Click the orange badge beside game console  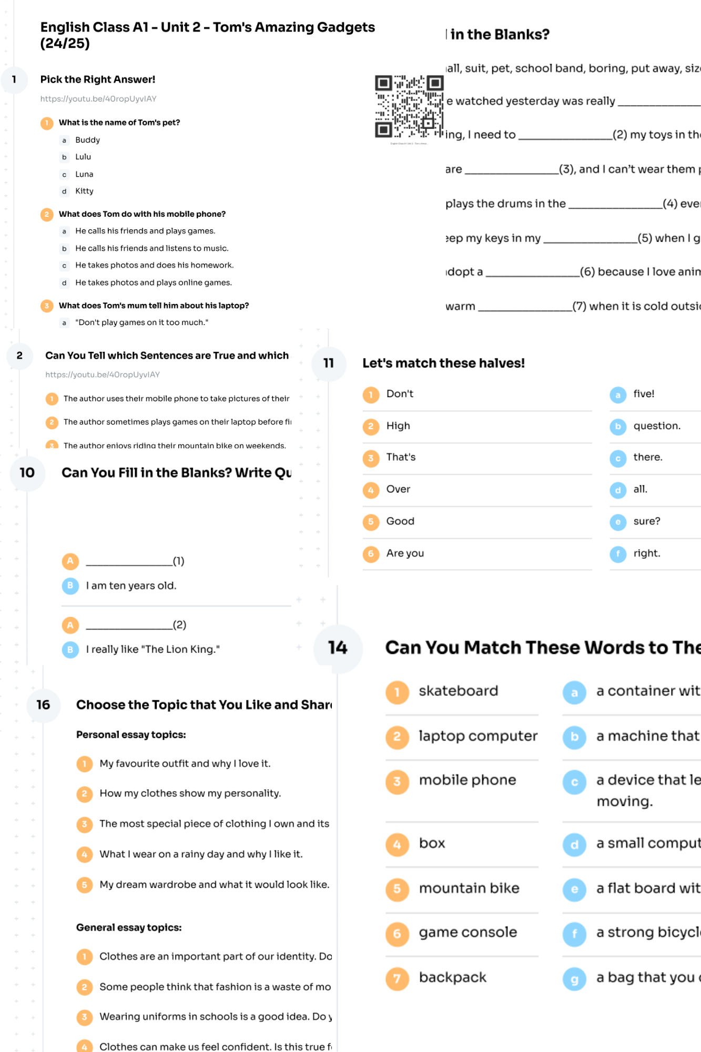(397, 934)
